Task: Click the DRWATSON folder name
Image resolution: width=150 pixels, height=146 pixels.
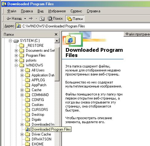Action: pos(42,139)
